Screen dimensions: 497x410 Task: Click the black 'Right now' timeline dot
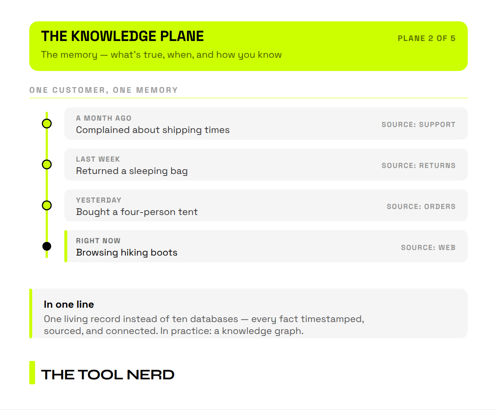click(x=47, y=246)
